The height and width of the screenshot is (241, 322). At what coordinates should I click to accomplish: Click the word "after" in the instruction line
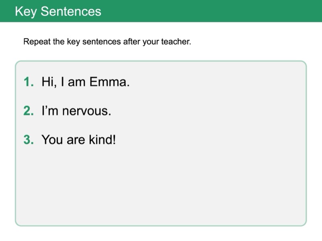pyautogui.click(x=131, y=42)
